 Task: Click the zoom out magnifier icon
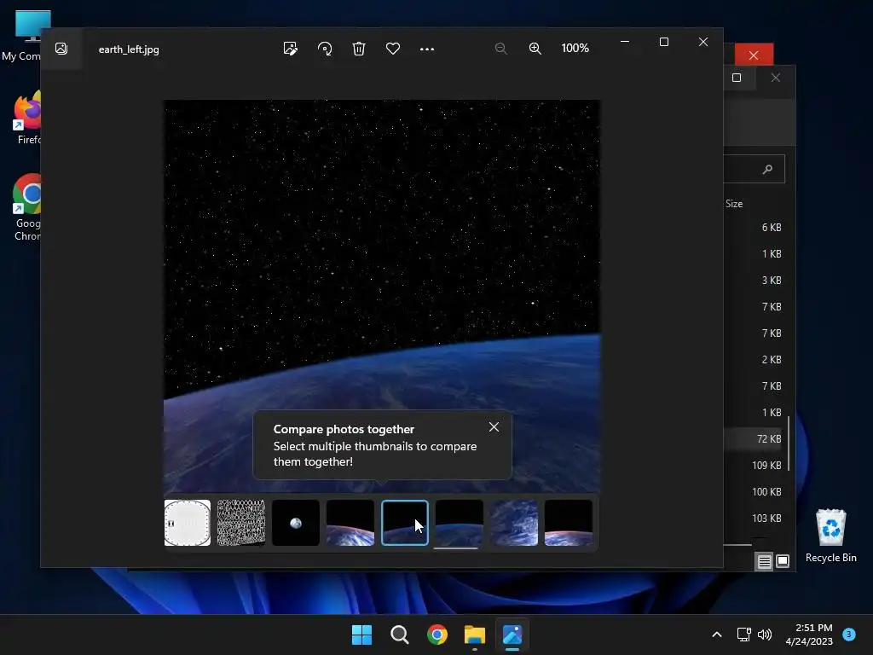501,49
